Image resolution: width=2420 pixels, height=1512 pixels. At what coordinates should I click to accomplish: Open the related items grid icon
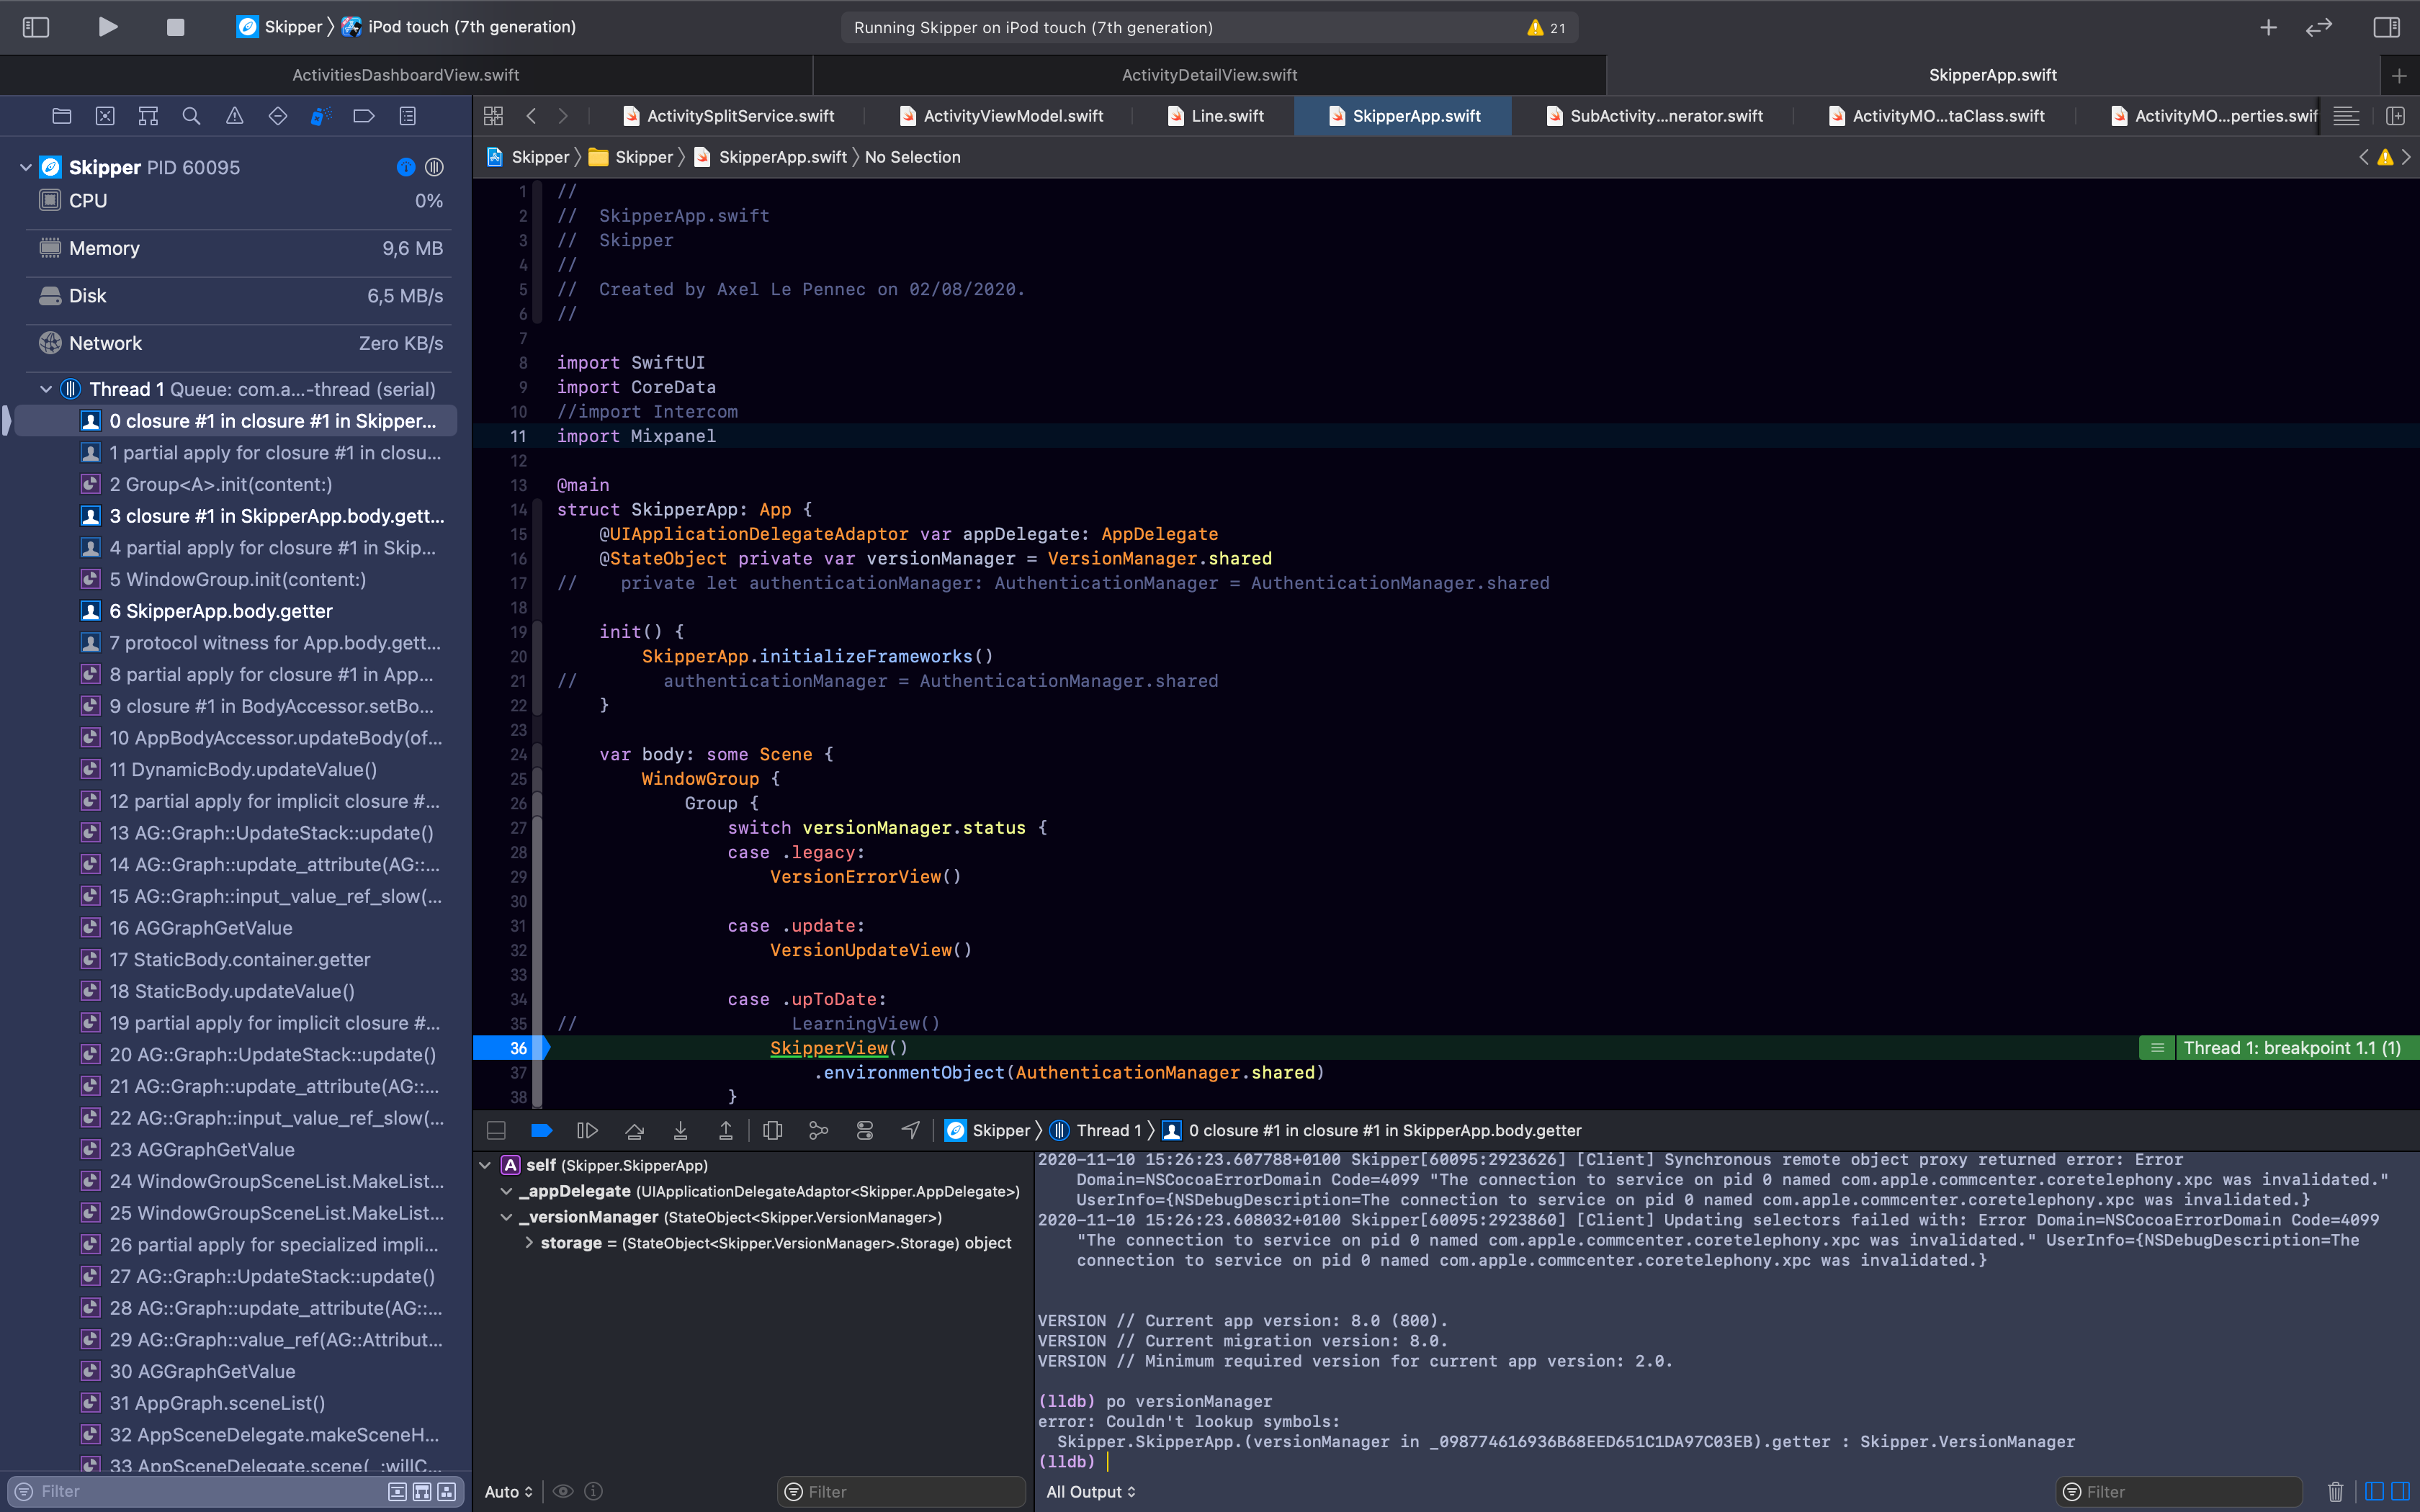[493, 116]
